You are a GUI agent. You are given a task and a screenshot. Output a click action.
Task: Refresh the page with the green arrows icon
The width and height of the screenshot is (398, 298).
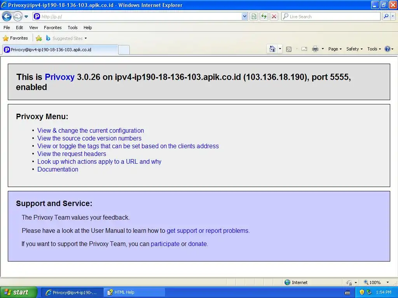tap(264, 16)
